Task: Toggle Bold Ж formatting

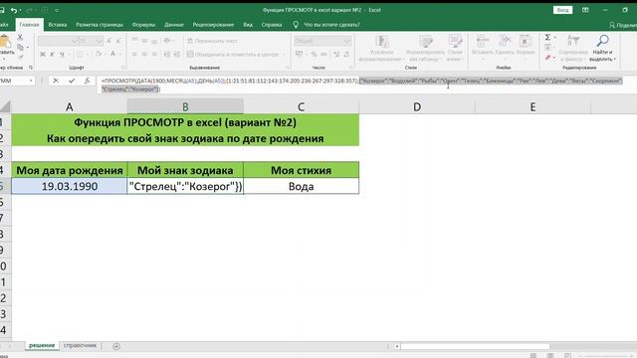Action: point(43,54)
